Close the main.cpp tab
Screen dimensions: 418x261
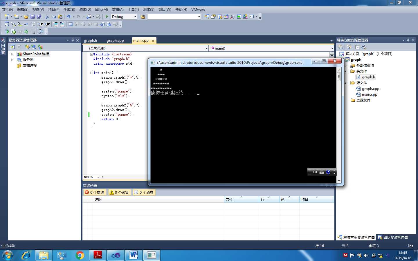[x=153, y=41]
